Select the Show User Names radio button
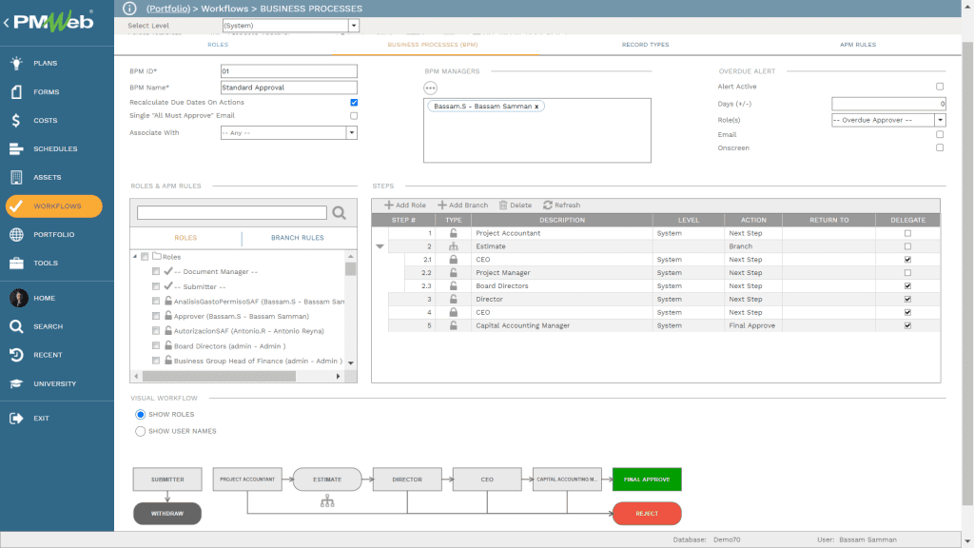Viewport: 974px width, 548px height. pos(140,431)
